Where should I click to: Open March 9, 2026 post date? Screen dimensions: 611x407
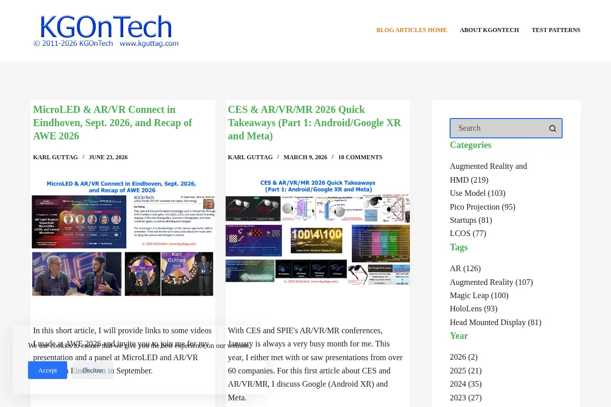tap(305, 157)
